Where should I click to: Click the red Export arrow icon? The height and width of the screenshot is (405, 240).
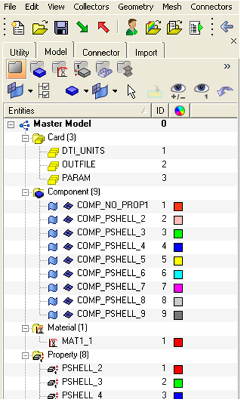(x=103, y=27)
